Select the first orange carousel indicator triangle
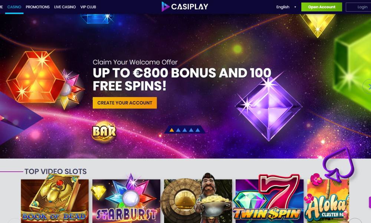 [x=172, y=130]
